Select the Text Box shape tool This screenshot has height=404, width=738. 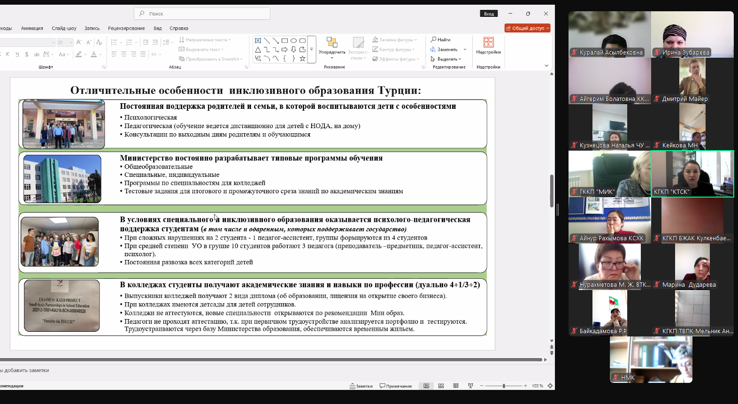pos(258,40)
